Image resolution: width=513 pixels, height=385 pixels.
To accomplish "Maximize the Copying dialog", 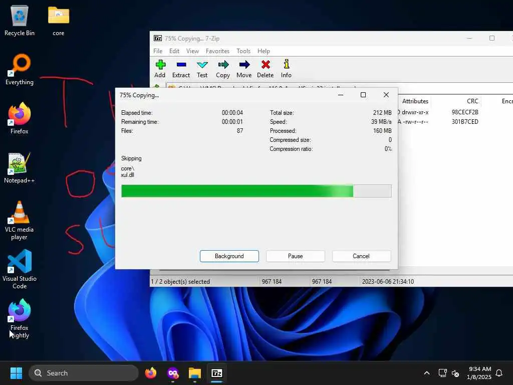I will [x=363, y=95].
